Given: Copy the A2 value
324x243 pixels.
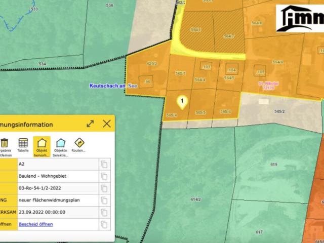Looking at the screenshot, I should (x=104, y=165).
